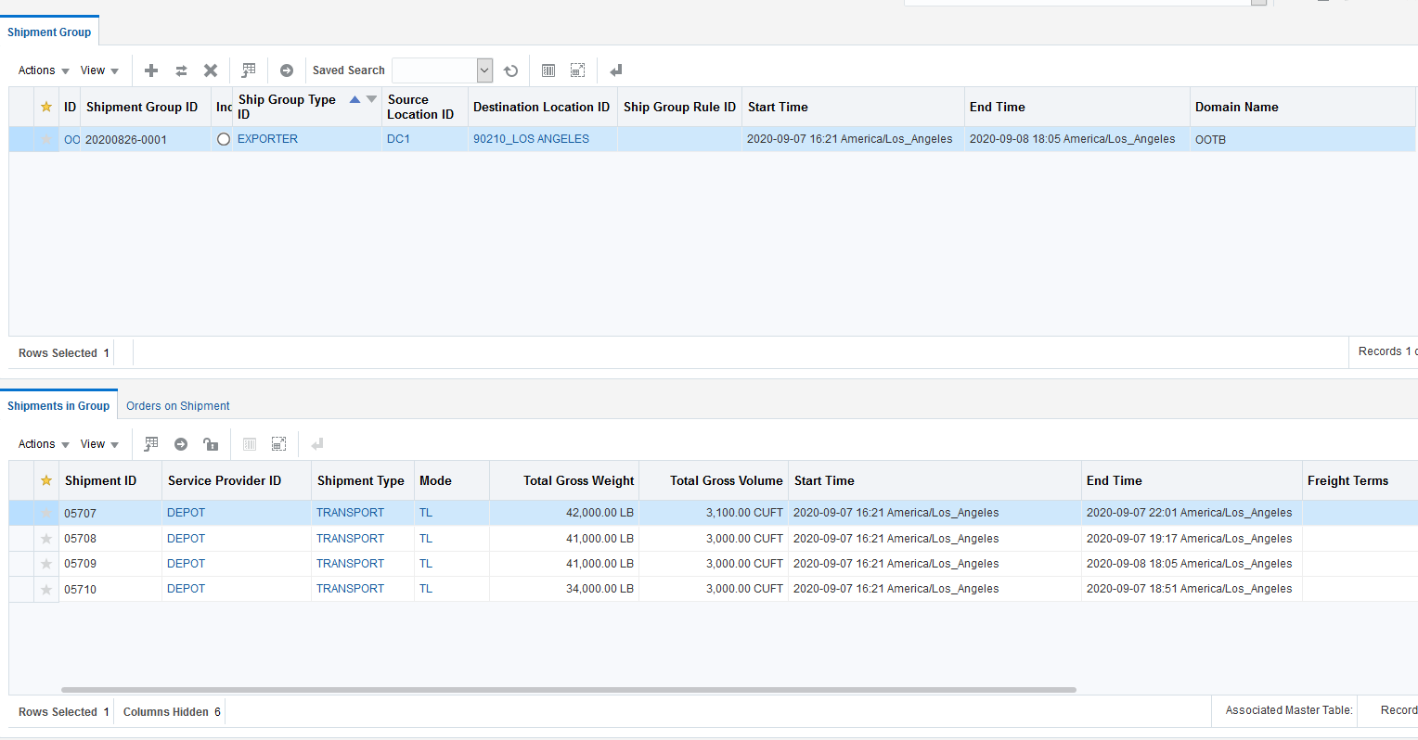Select the Shipment Group tab
1418x740 pixels.
(x=49, y=32)
